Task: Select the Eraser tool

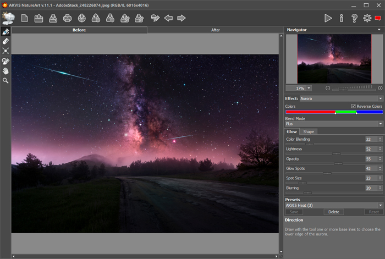Action: 5,41
